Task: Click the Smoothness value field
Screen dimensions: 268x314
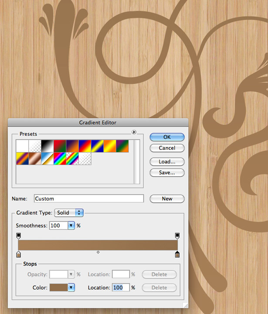Action: tap(58, 226)
